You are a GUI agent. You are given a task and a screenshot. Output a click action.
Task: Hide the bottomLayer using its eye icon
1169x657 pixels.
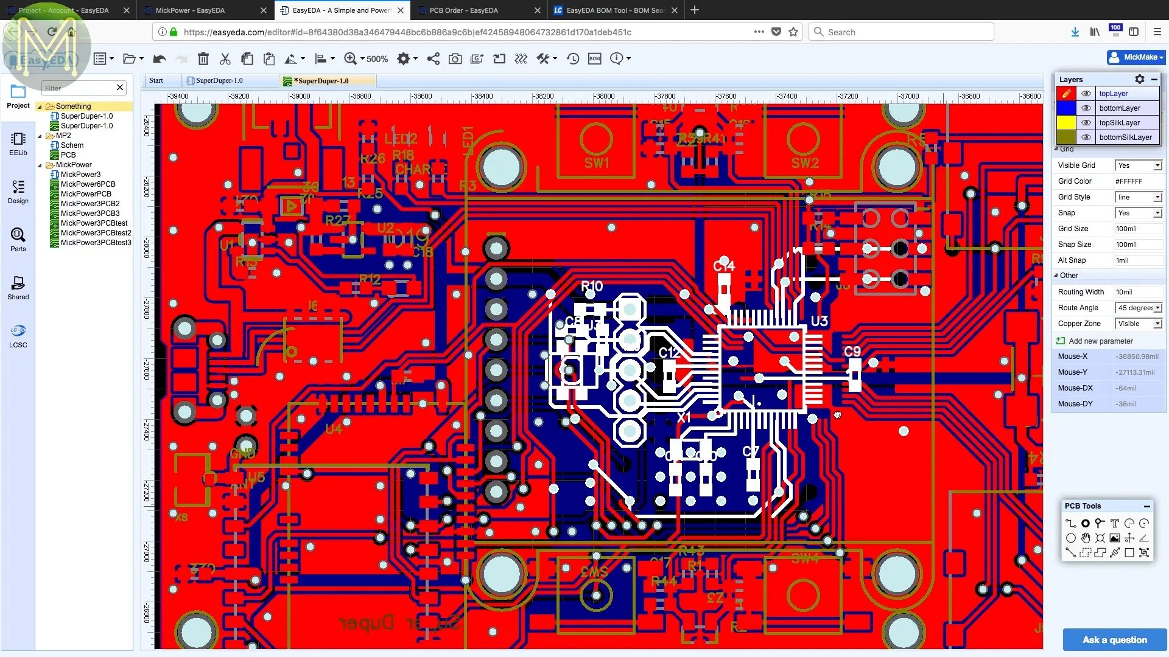click(1086, 108)
